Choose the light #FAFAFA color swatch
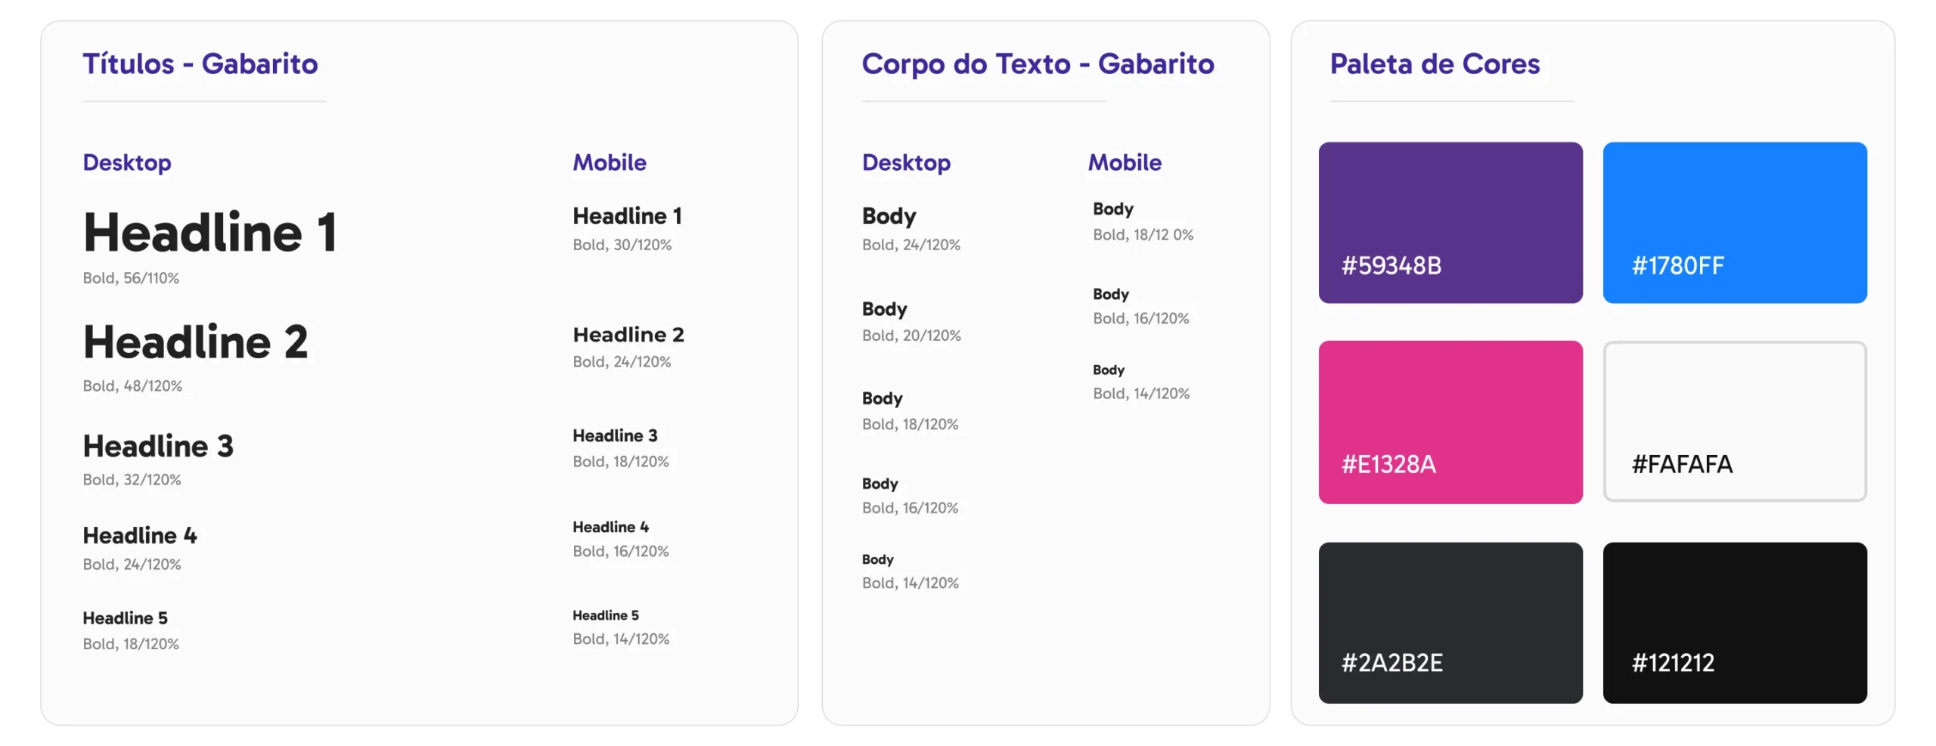This screenshot has height=746, width=1936. pyautogui.click(x=1734, y=421)
